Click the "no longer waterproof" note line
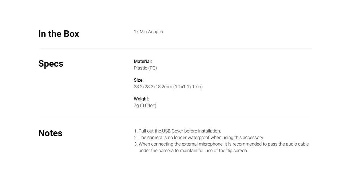This screenshot has width=343, height=181. tap(201, 138)
